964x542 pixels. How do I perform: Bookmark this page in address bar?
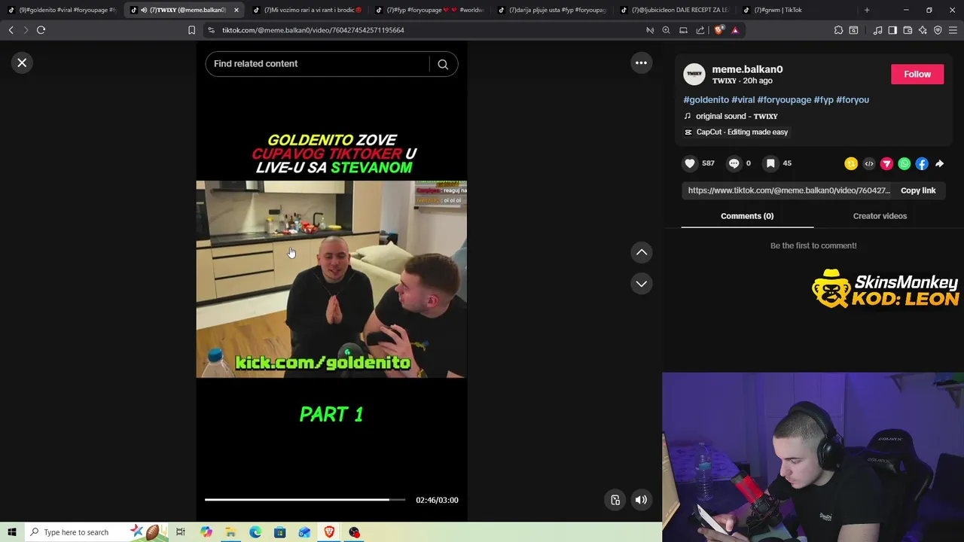pos(191,30)
